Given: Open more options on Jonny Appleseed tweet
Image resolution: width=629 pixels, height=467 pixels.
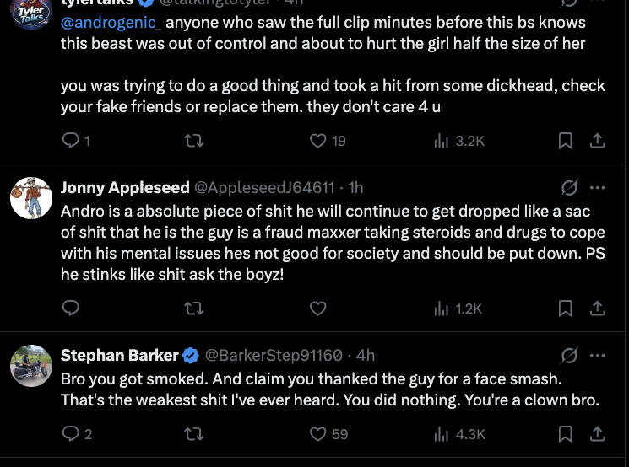Looking at the screenshot, I should click(x=597, y=187).
